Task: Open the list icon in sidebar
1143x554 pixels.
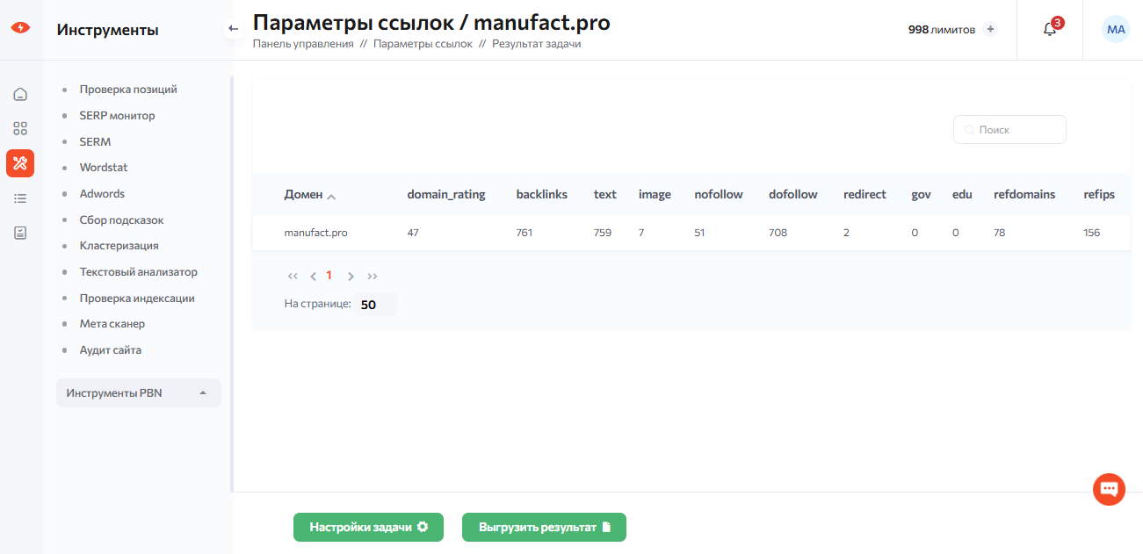Action: 20,198
